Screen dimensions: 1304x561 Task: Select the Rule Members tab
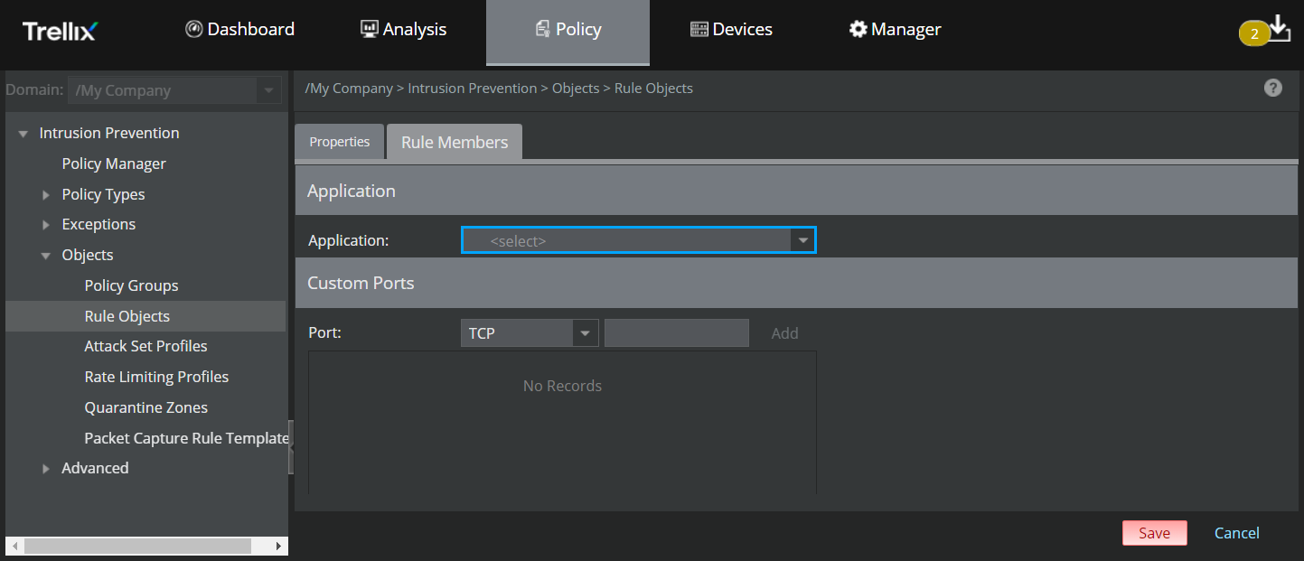(x=455, y=142)
